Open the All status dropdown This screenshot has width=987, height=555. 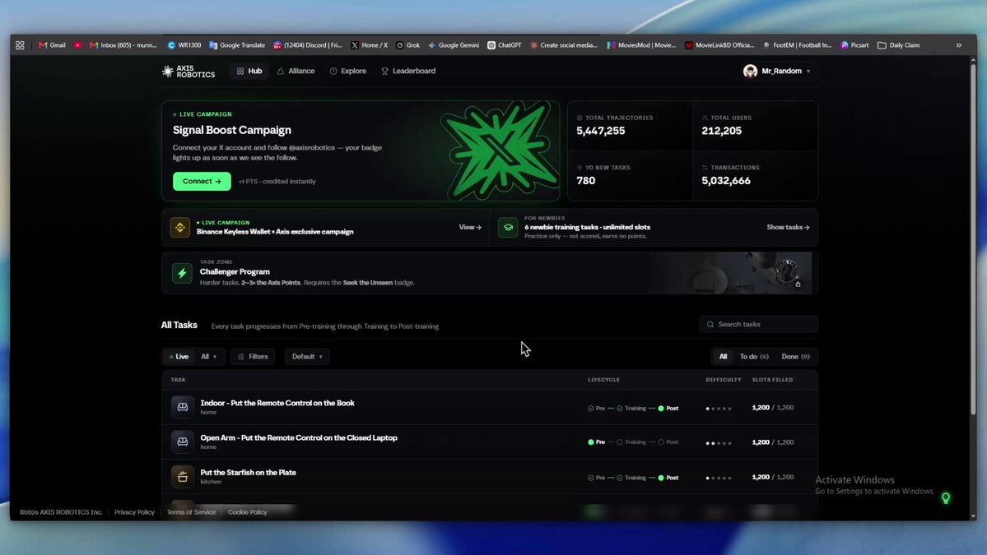[x=209, y=356]
